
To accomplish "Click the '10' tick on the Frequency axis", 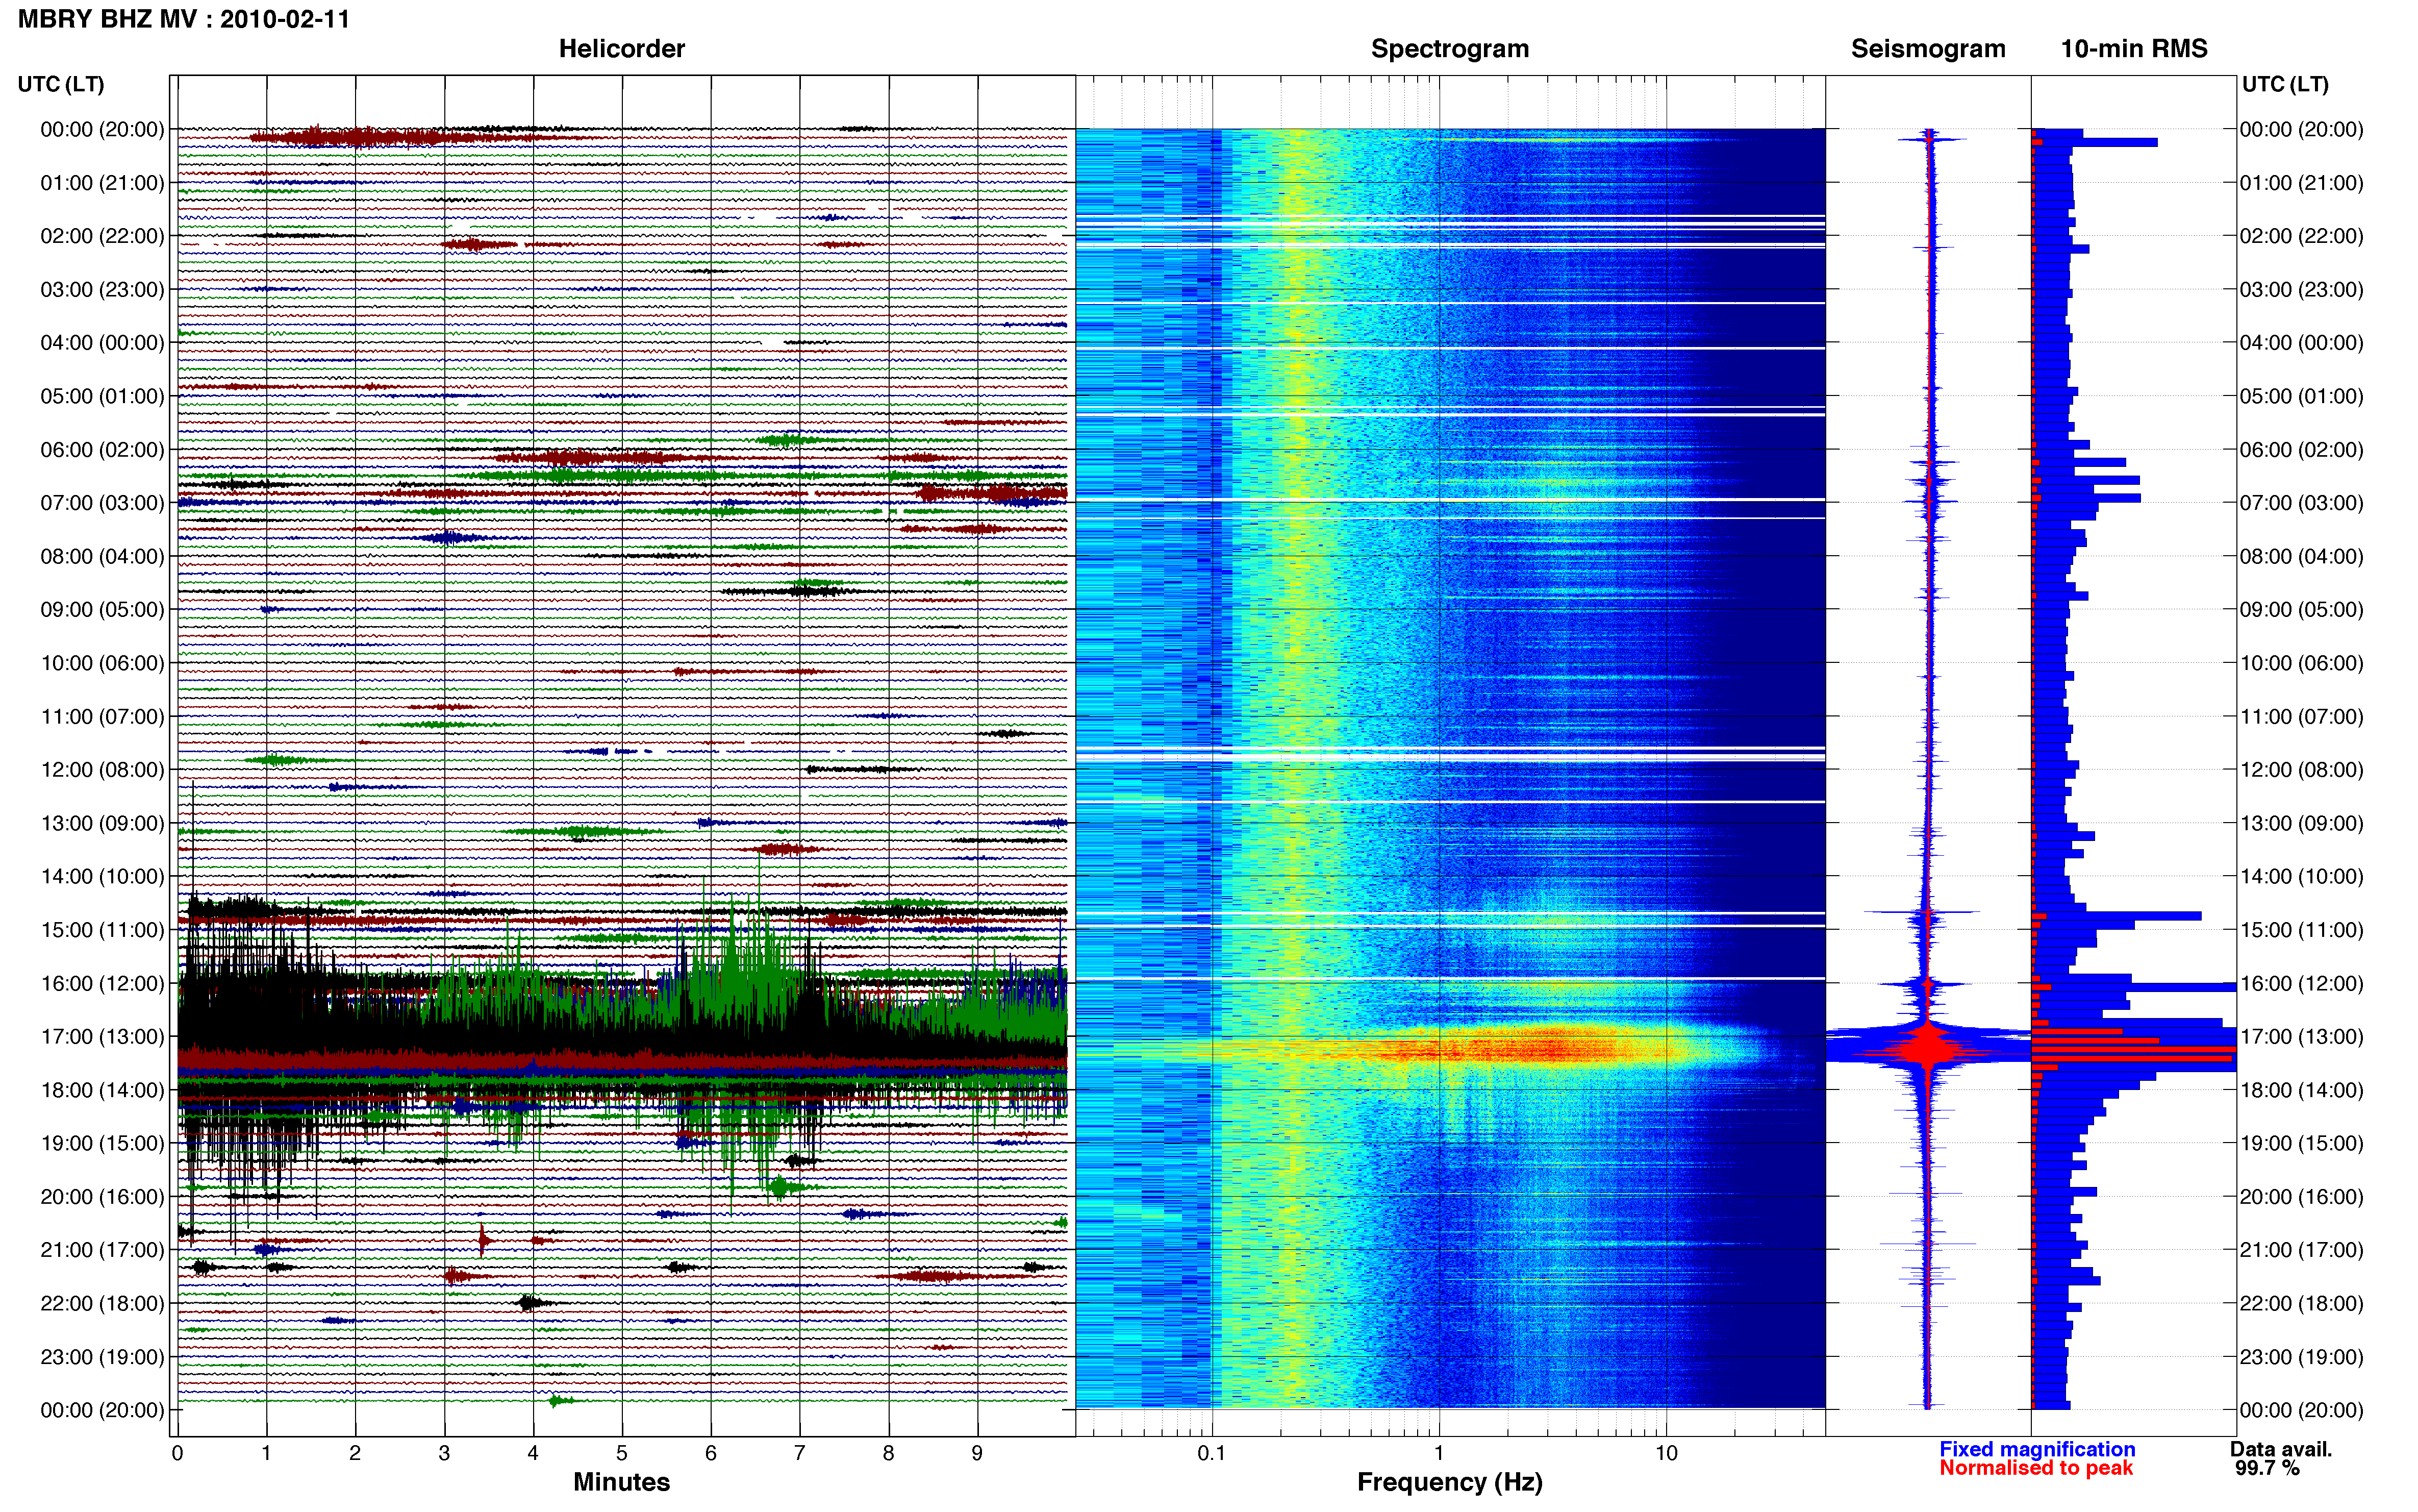I will tap(1666, 1453).
